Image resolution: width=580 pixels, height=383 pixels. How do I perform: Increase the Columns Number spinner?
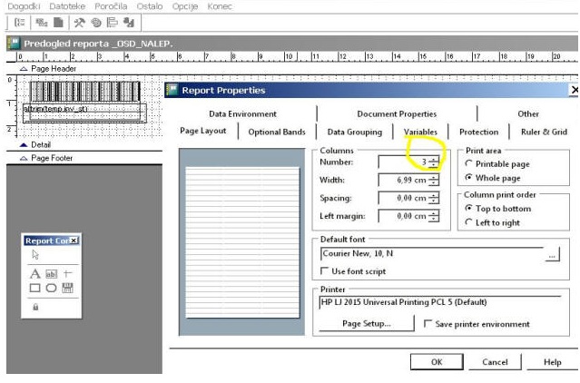tap(434, 160)
